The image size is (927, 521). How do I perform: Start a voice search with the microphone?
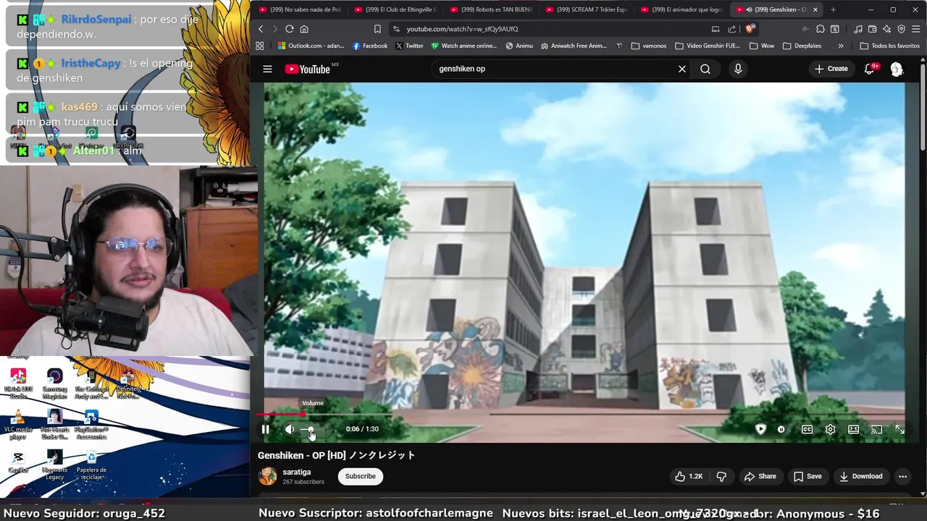(x=738, y=69)
